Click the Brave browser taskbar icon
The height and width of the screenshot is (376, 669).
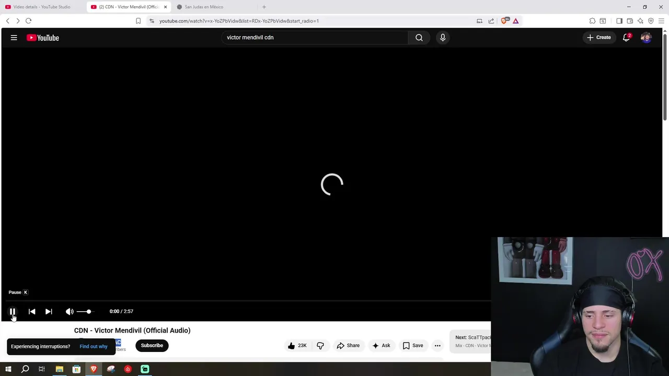94,369
